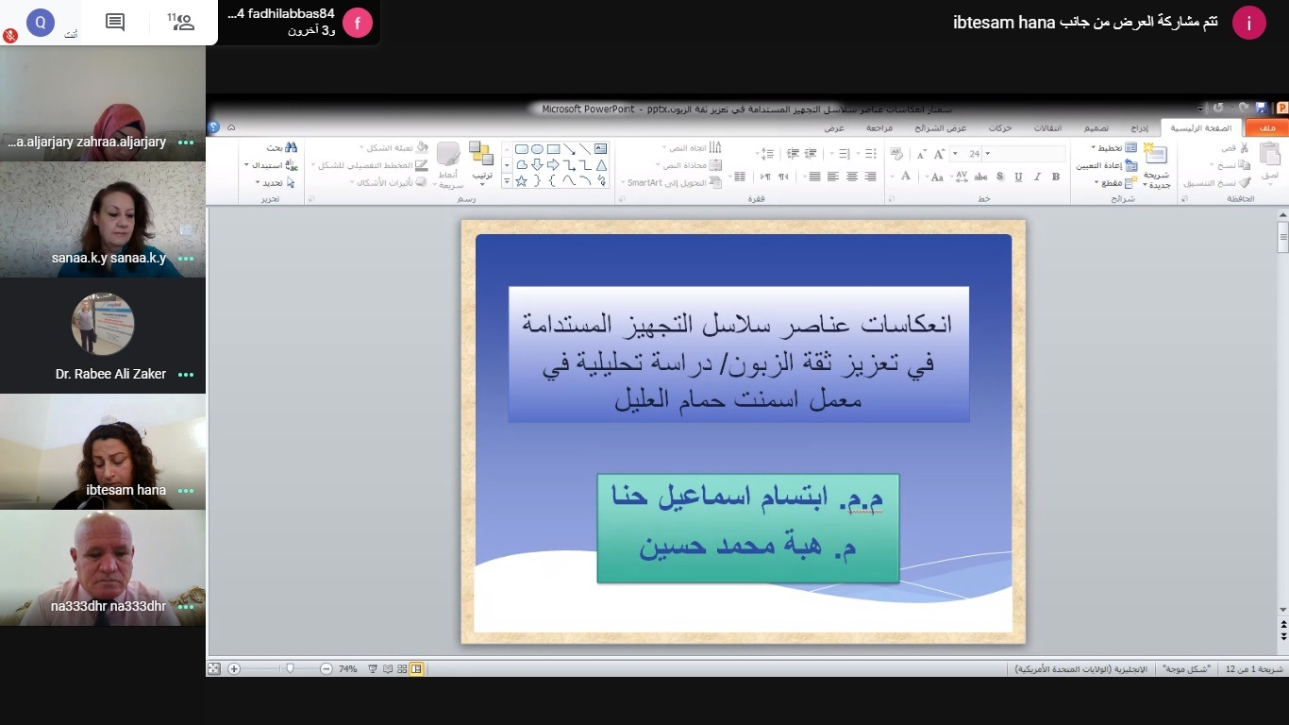Image resolution: width=1289 pixels, height=725 pixels.
Task: Click the Find binoculars icon
Action: pyautogui.click(x=291, y=148)
